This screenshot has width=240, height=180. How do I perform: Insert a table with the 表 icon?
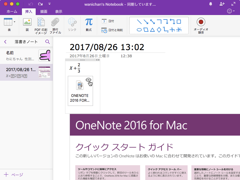(8, 22)
